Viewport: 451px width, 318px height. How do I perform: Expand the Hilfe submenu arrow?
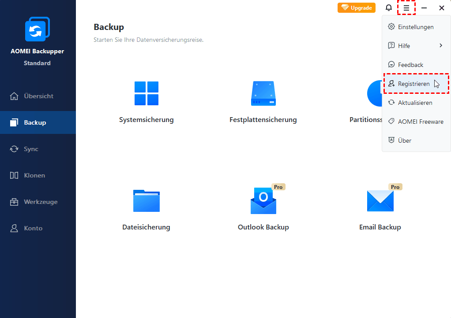click(x=441, y=45)
